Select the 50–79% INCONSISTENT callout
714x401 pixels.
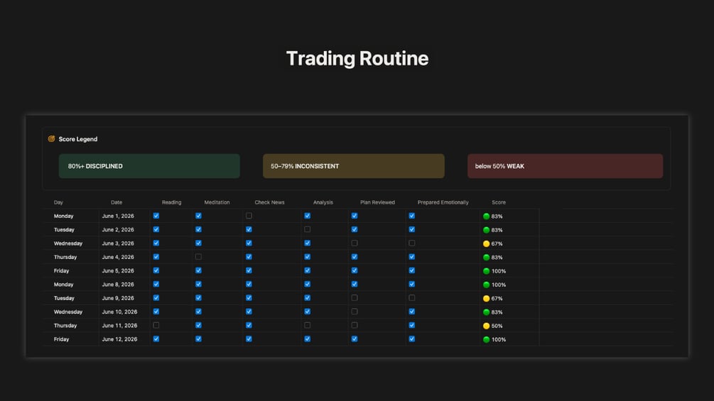pos(353,166)
